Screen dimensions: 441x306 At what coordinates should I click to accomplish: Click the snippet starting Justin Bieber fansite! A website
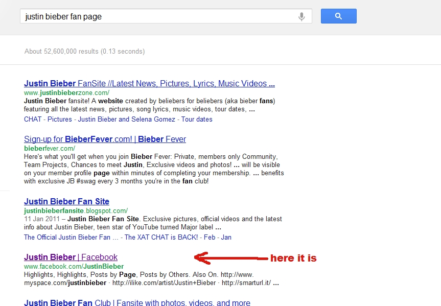pos(150,105)
